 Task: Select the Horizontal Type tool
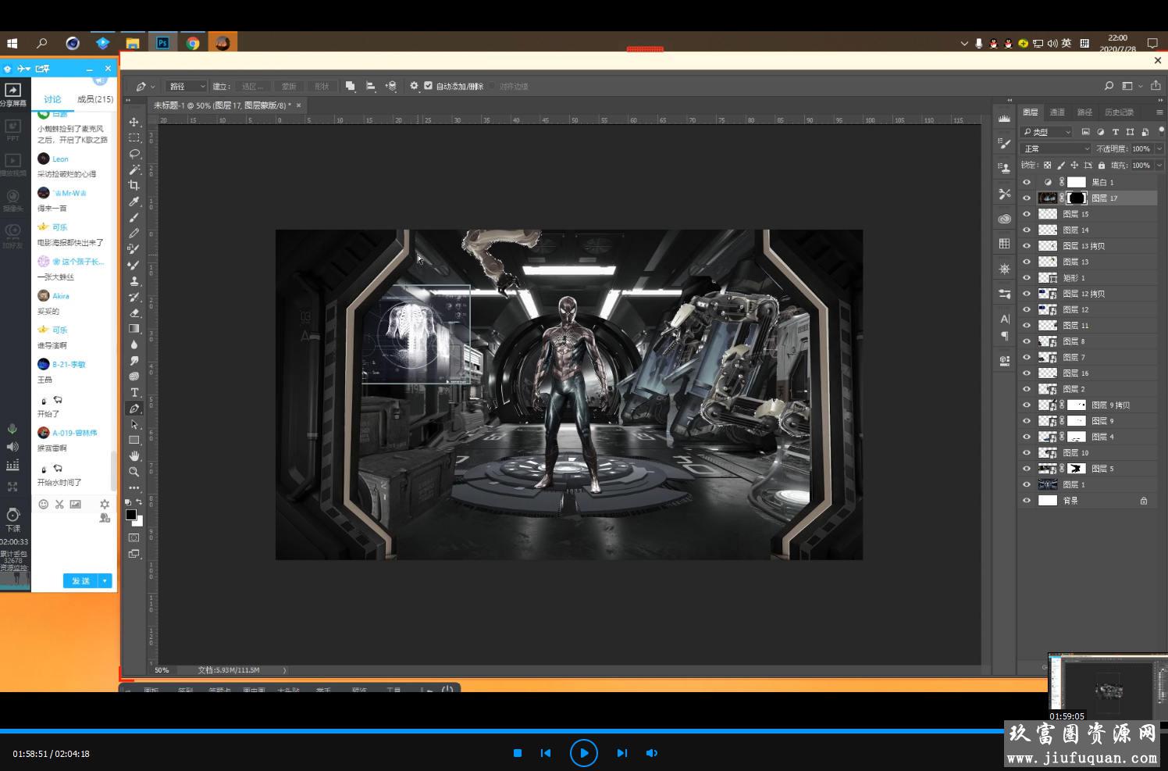pos(134,392)
